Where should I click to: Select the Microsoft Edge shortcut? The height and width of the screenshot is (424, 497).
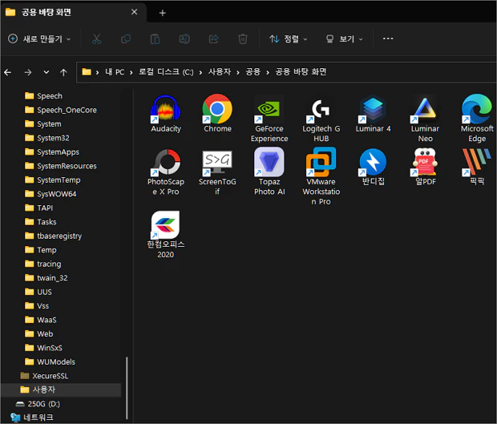477,119
